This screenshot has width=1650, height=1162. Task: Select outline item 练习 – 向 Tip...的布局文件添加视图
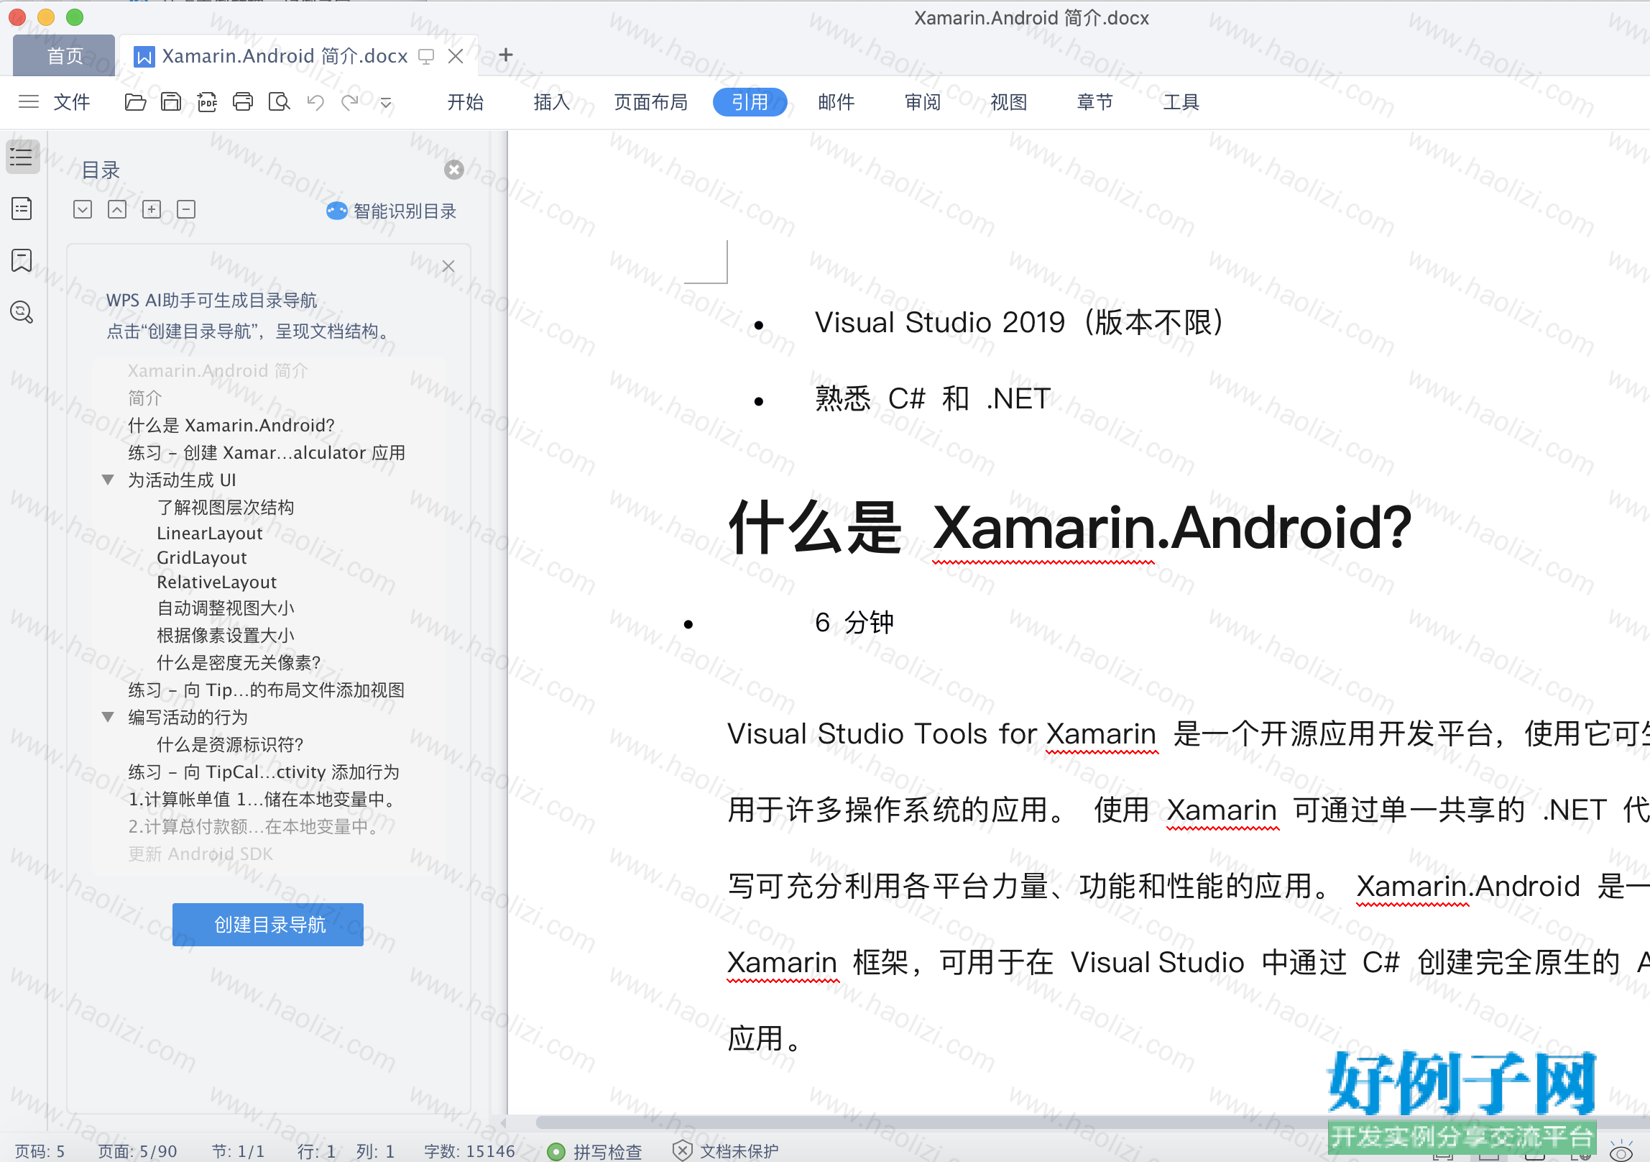click(x=267, y=690)
